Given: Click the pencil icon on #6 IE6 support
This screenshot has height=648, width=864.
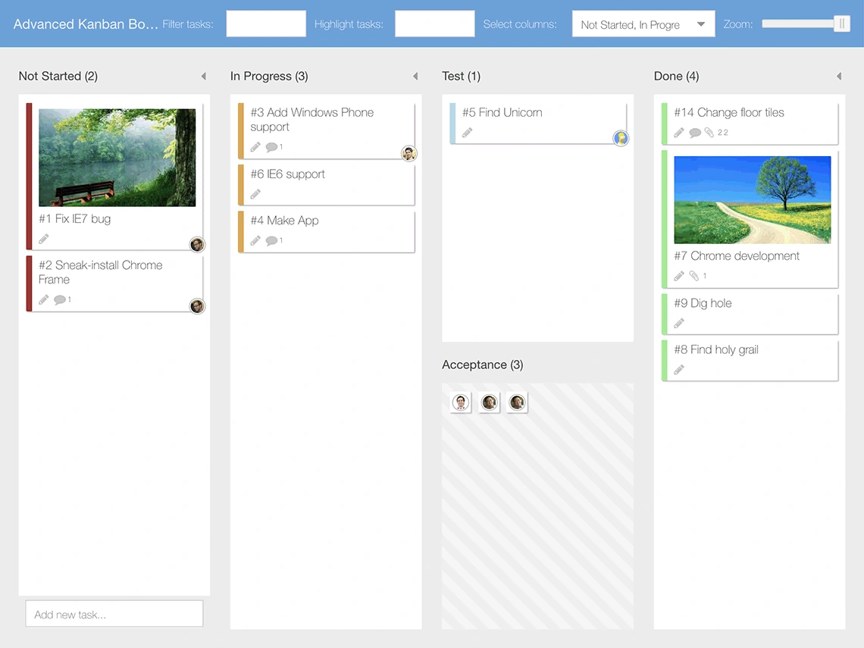Looking at the screenshot, I should [255, 194].
